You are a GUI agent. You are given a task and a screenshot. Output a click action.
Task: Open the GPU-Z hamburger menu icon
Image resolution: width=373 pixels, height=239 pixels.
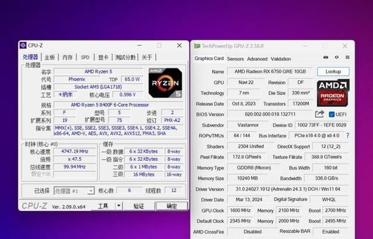click(347, 57)
